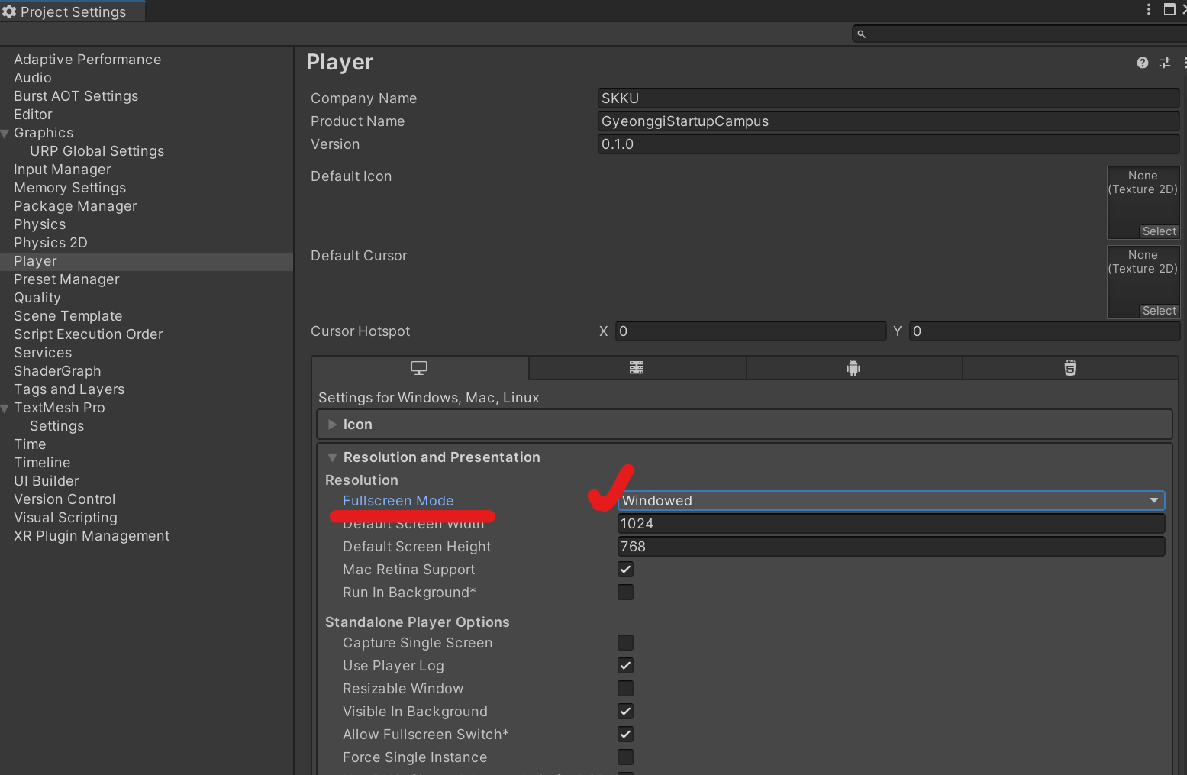The height and width of the screenshot is (775, 1187).
Task: Collapse the Graphics tree arrow
Action: click(5, 134)
